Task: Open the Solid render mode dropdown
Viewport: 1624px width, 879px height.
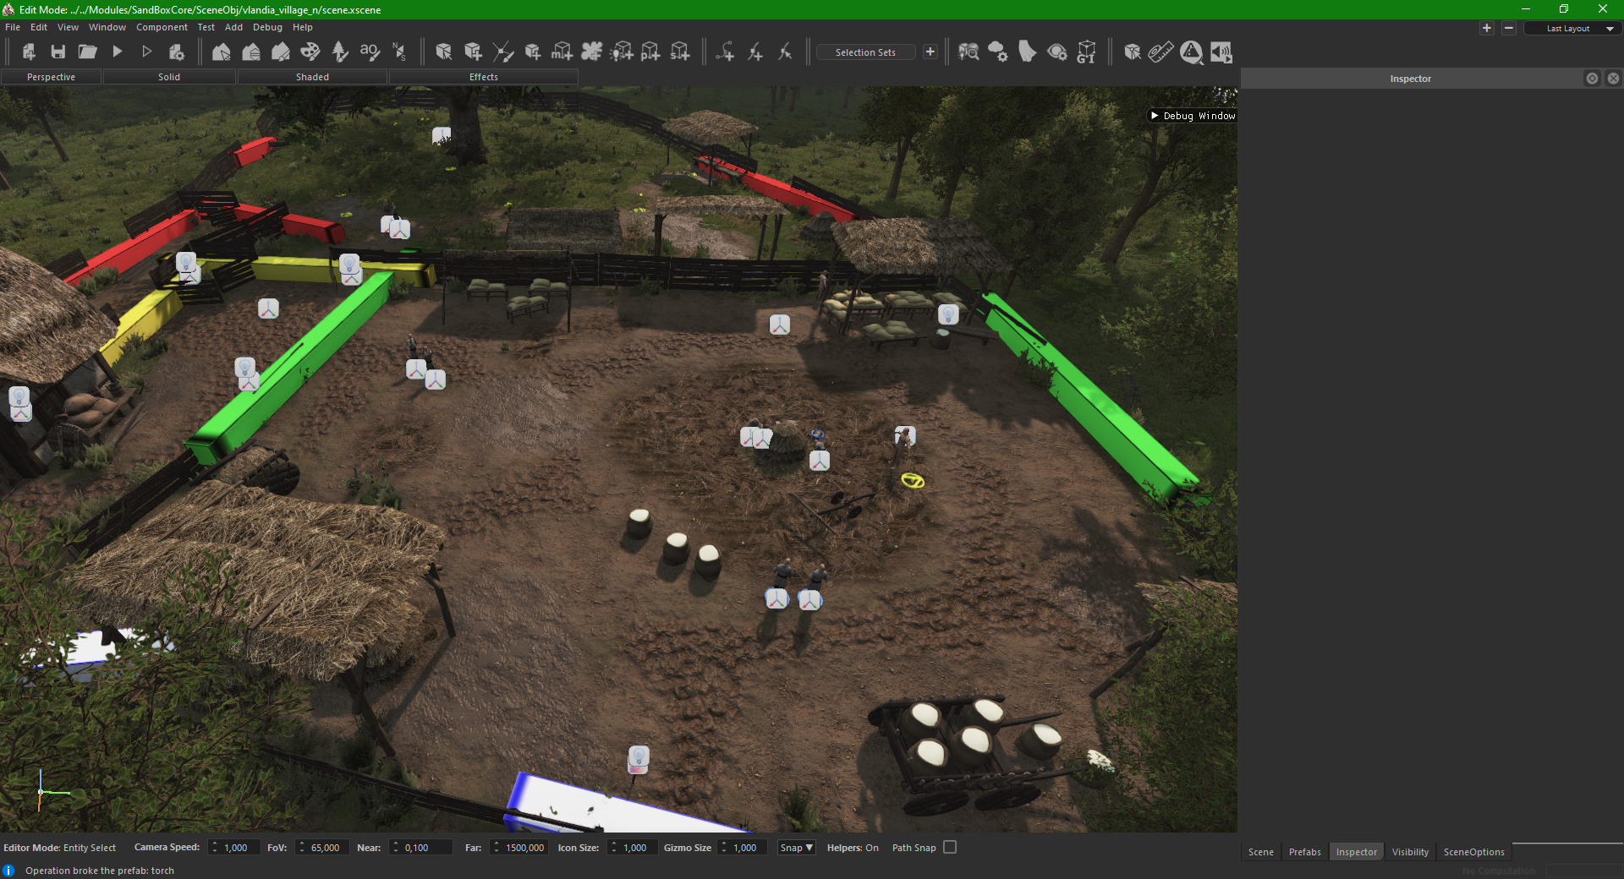Action: (x=169, y=77)
